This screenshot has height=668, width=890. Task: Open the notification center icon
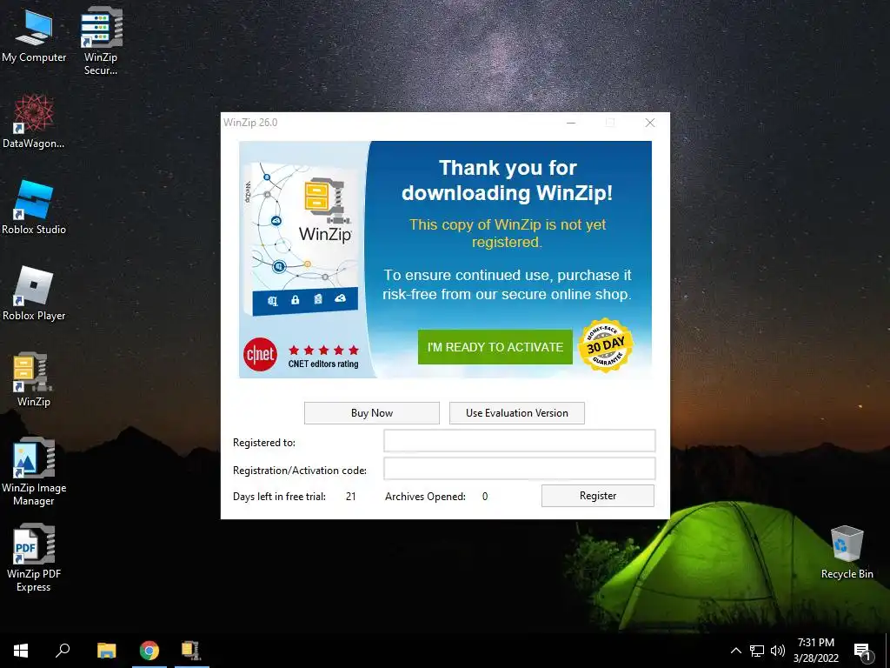[863, 651]
